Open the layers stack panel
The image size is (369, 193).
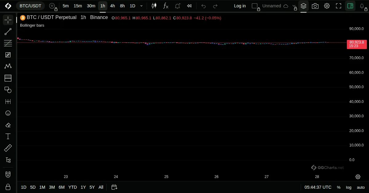304,6
